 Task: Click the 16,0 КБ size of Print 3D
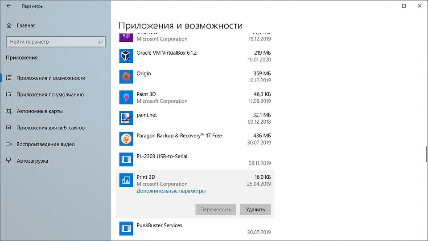[263, 177]
